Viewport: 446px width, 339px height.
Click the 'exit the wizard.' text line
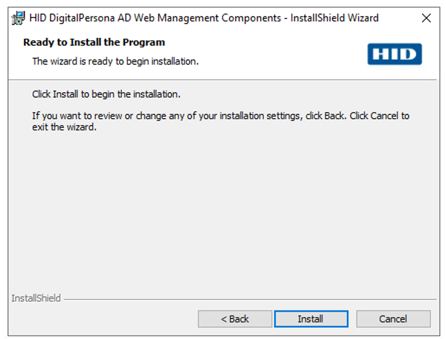(65, 127)
